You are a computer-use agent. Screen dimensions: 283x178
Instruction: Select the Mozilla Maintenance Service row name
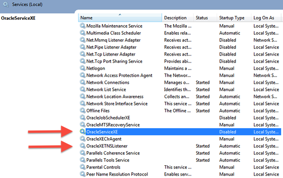click(114, 26)
